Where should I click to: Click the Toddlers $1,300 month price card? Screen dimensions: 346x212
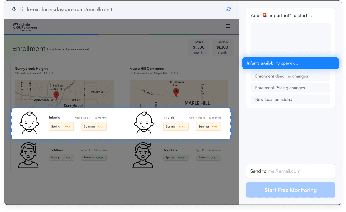(222, 47)
